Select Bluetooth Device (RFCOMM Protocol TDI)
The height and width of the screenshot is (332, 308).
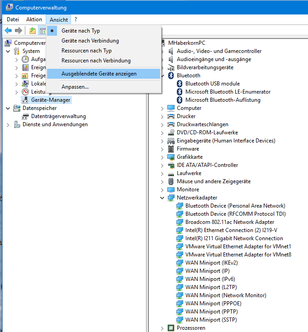coord(235,214)
